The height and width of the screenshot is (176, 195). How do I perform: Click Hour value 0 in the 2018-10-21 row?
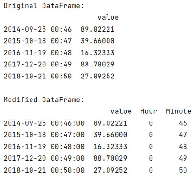click(x=151, y=170)
